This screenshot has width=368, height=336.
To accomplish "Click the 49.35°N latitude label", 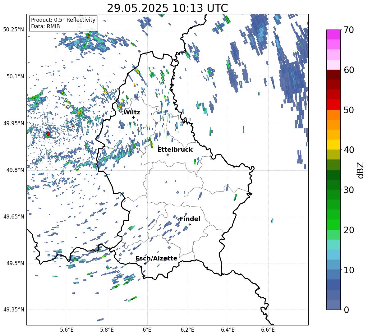I will pyautogui.click(x=13, y=310).
